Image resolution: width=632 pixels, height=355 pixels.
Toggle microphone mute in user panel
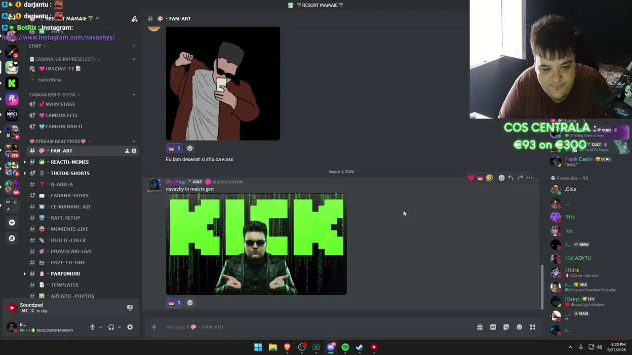coord(92,327)
